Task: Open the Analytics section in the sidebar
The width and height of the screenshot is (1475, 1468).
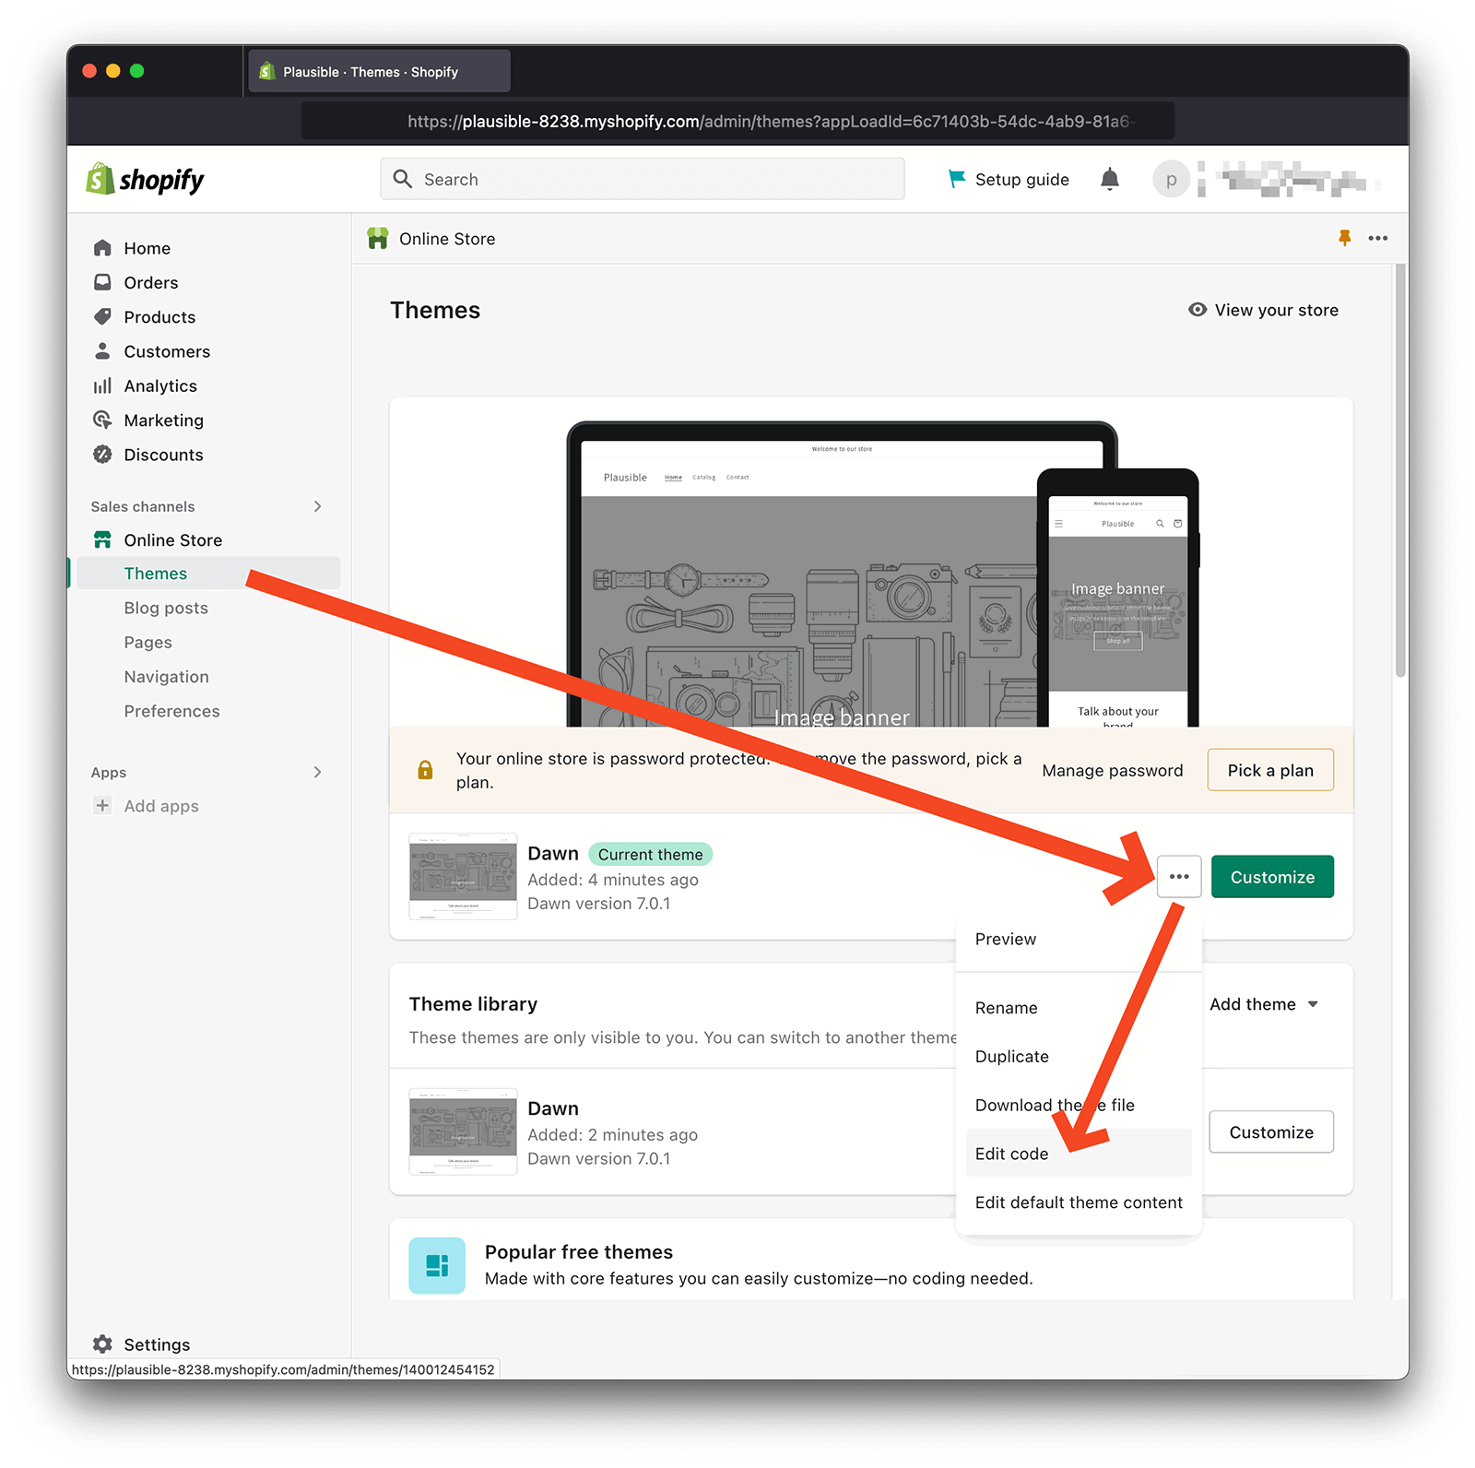Action: pos(159,385)
